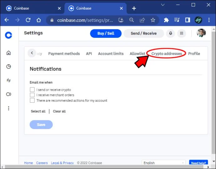Click the vertical scrollbar up arrow

[x=214, y=29]
